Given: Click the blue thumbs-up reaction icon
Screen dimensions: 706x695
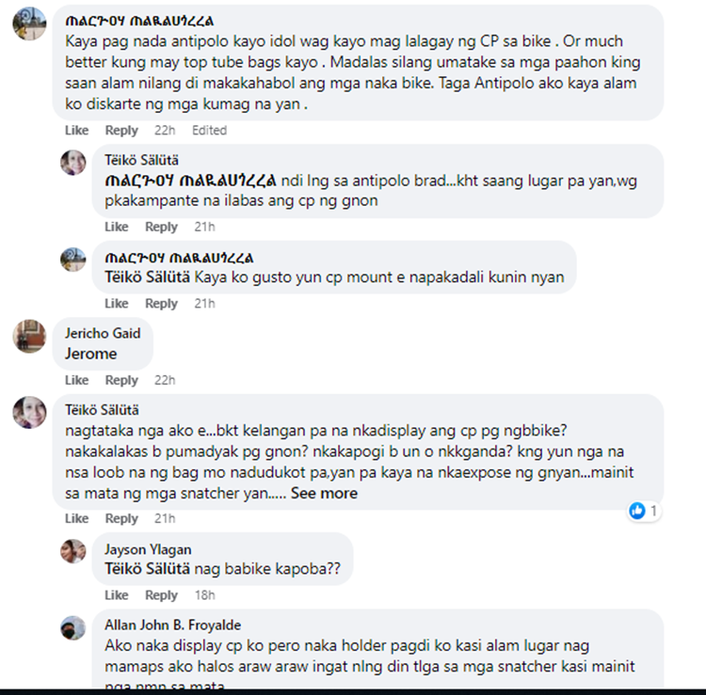Looking at the screenshot, I should pyautogui.click(x=636, y=511).
